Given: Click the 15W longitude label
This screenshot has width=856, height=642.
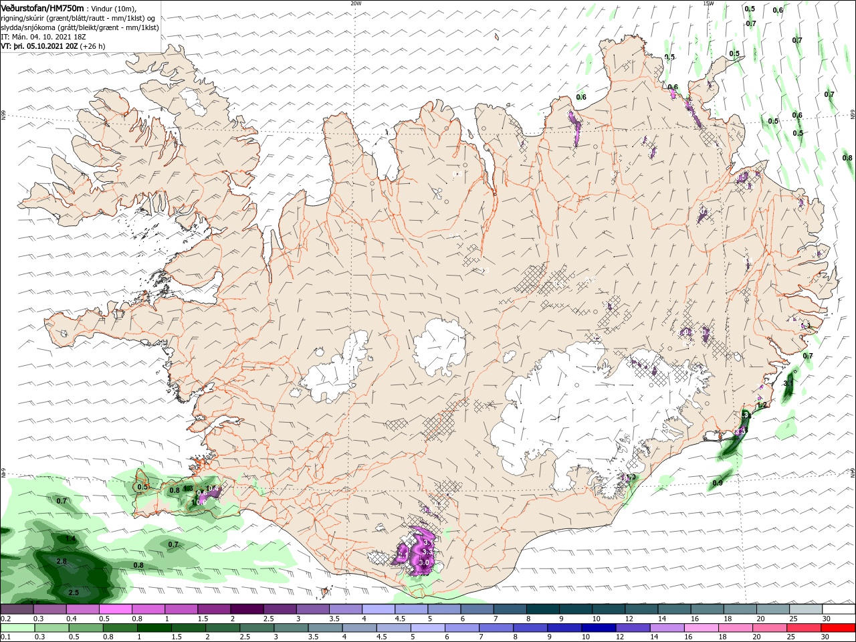Looking at the screenshot, I should pos(708,3).
